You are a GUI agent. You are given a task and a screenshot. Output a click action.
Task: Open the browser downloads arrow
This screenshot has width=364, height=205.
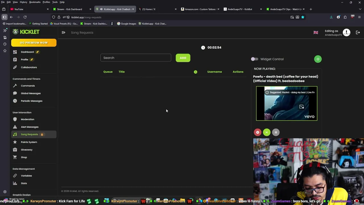tap(331, 17)
